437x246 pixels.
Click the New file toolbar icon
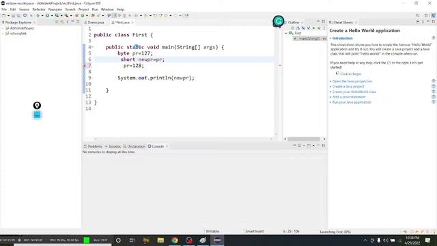[x=3, y=16]
